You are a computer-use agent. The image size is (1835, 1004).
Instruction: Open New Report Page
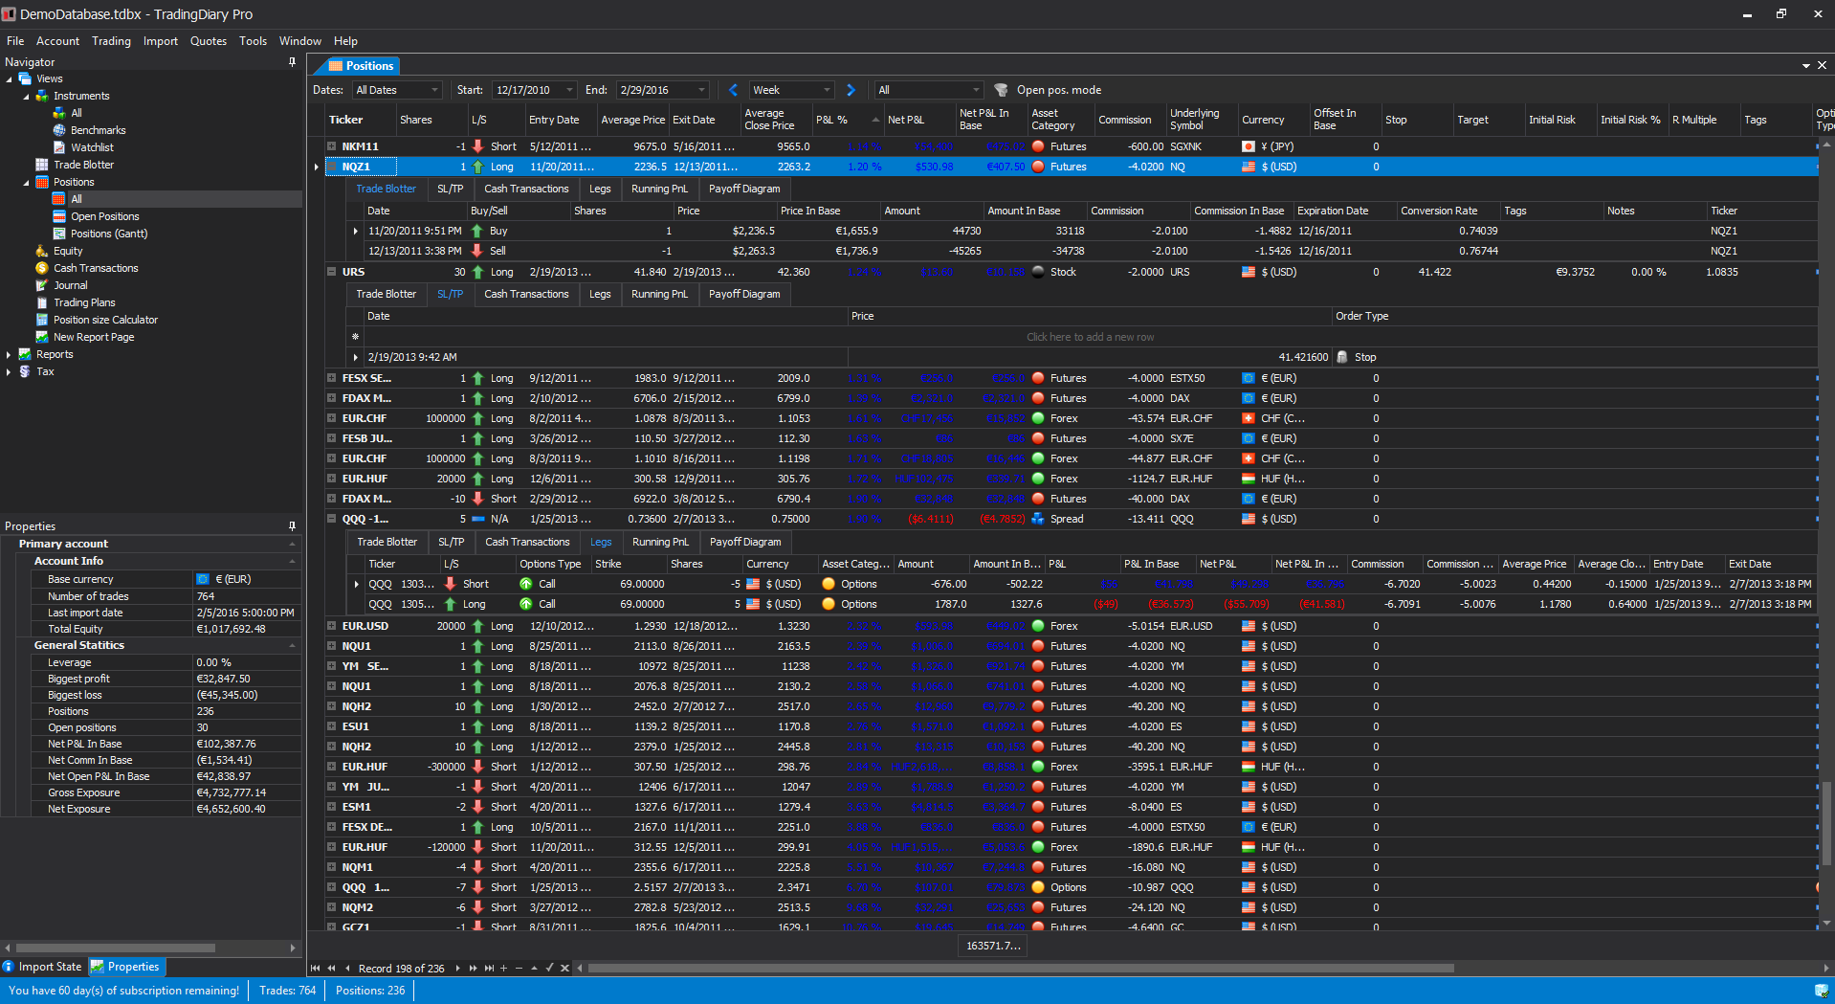[x=94, y=337]
